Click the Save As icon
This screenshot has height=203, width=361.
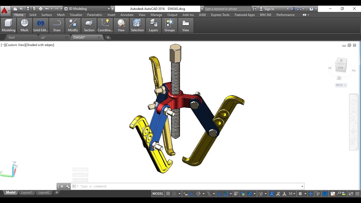[x=34, y=9]
